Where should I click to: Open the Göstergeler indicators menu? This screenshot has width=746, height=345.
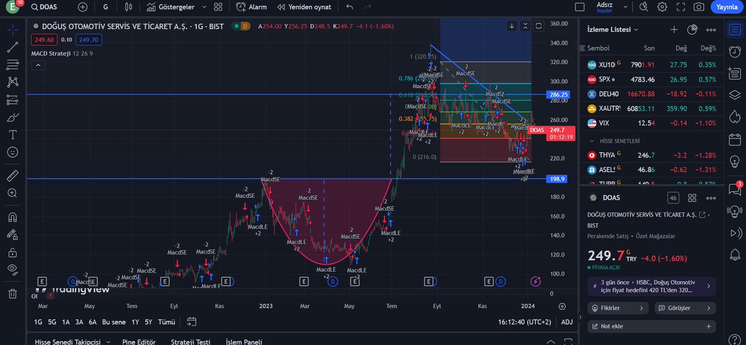coord(171,7)
